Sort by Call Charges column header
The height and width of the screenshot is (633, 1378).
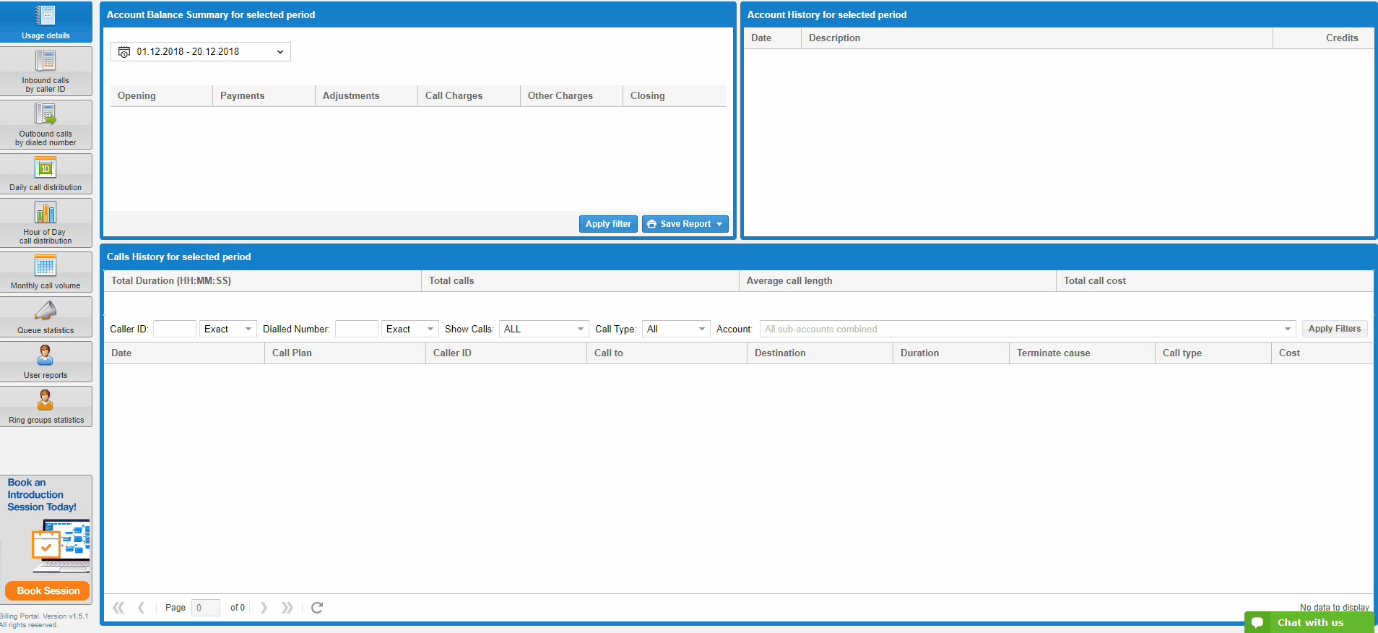click(x=469, y=96)
